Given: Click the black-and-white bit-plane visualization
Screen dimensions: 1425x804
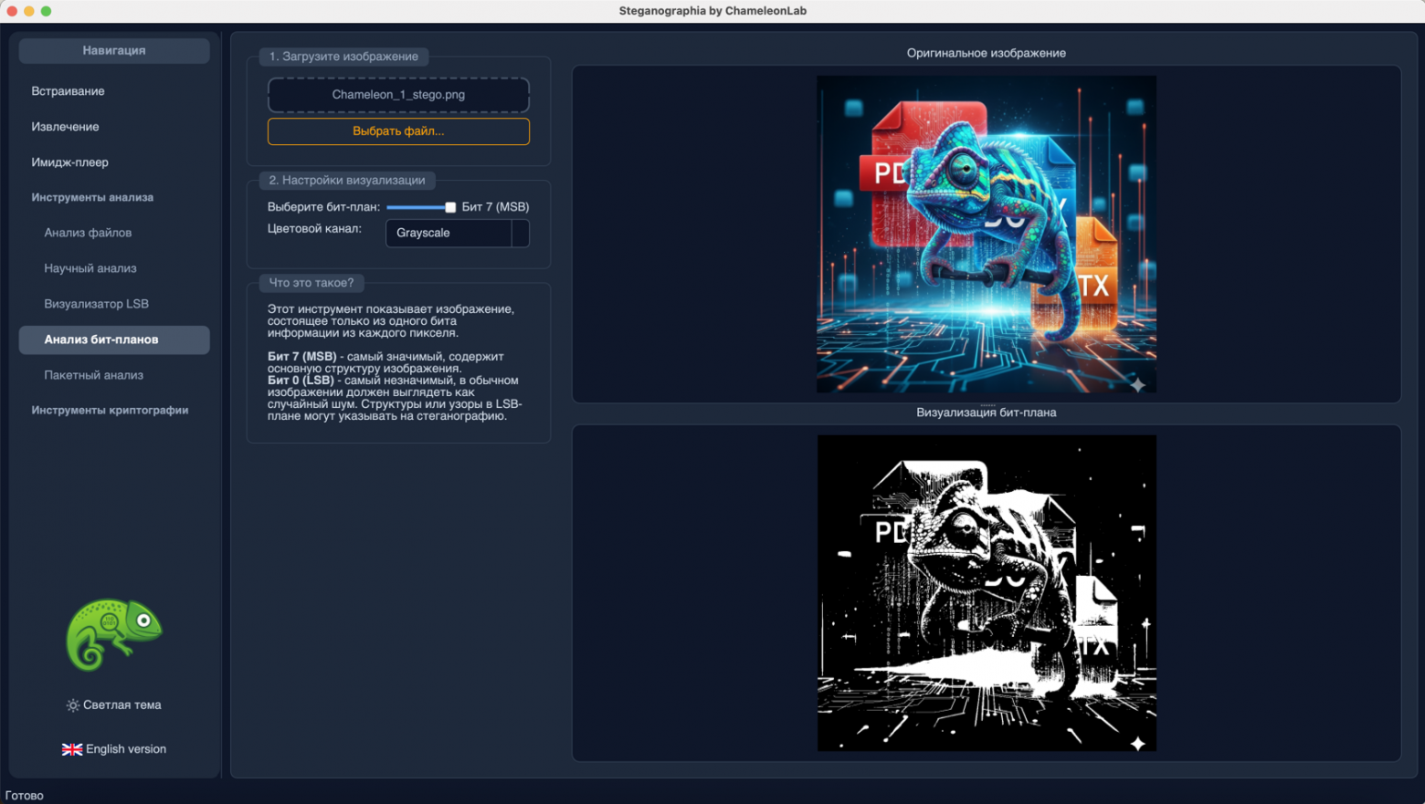Looking at the screenshot, I should click(x=986, y=593).
